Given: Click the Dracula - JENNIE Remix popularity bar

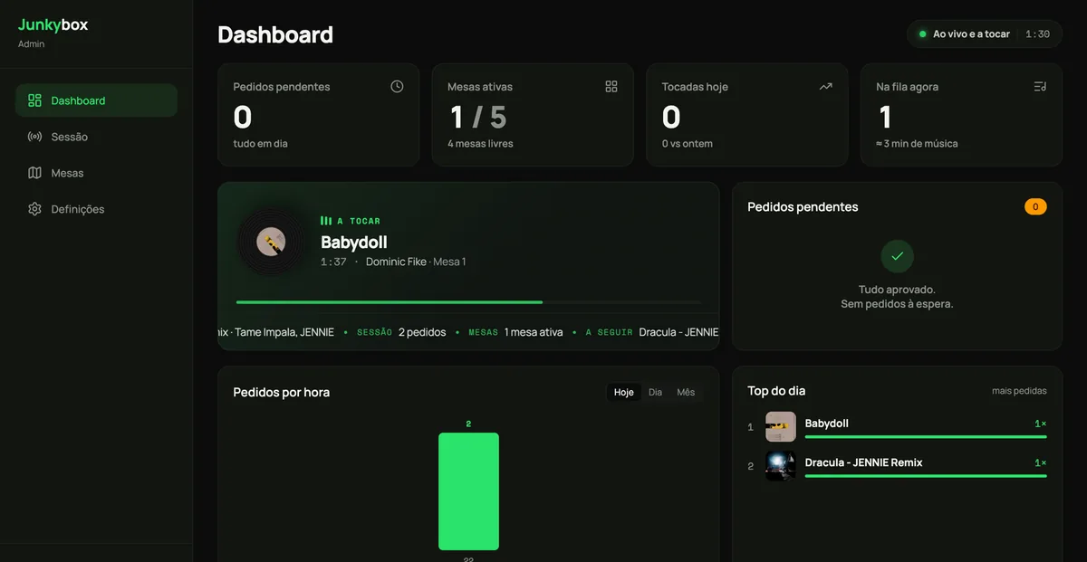Looking at the screenshot, I should [x=926, y=475].
